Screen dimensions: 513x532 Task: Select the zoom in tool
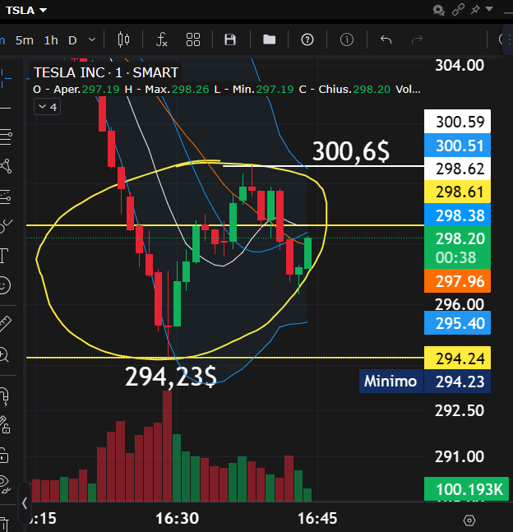point(4,354)
